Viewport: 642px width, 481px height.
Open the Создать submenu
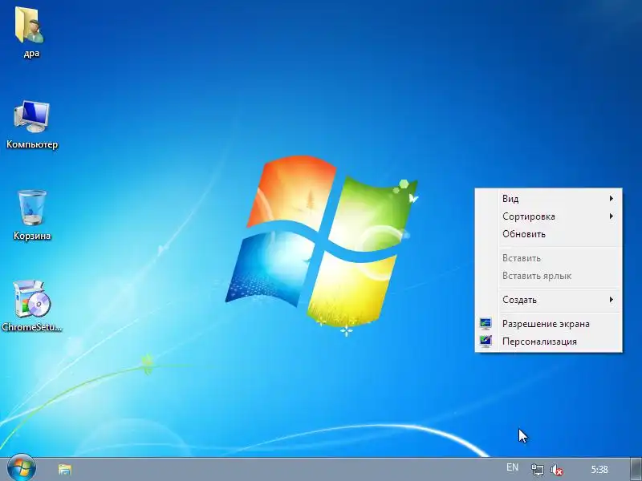tap(549, 300)
